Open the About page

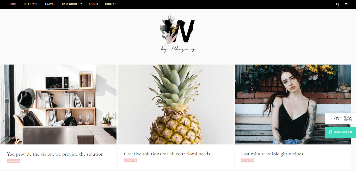click(x=94, y=4)
